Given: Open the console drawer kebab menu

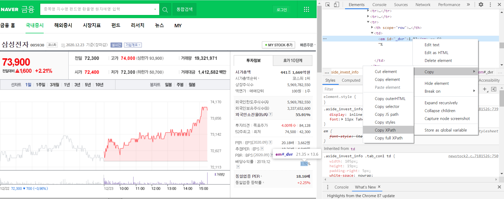Looking at the screenshot, I should click(x=328, y=187).
